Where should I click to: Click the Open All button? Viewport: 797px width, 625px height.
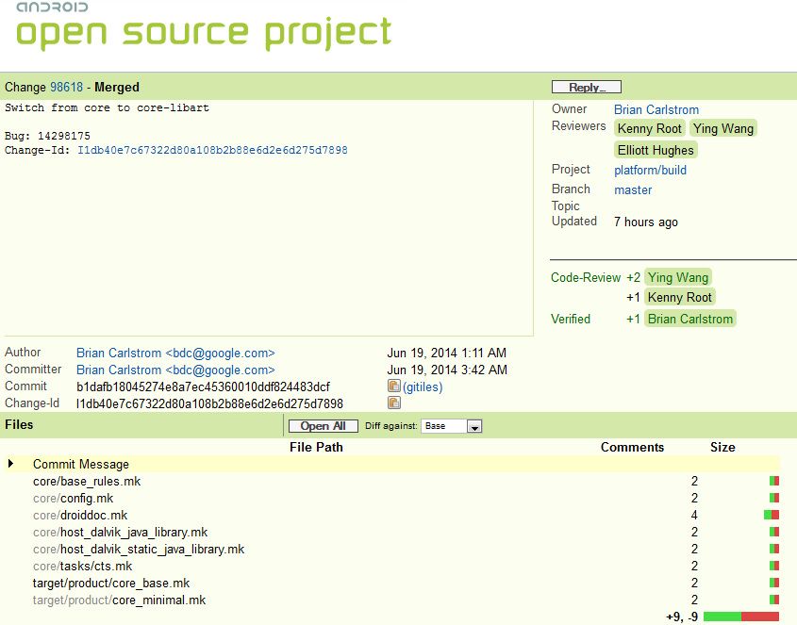point(324,426)
